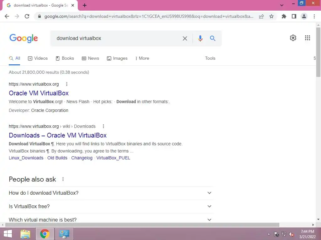Open options for virtualbox.org result

(67, 84)
